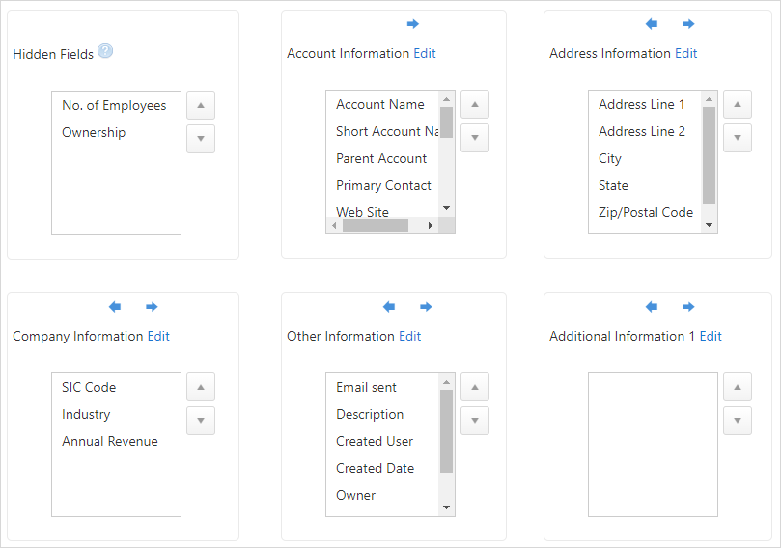Click the help icon beside Hidden Fields
The width and height of the screenshot is (781, 548).
coord(105,51)
